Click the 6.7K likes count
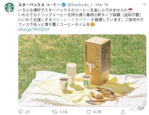Screen dimensions: 149x115 pos(98,112)
